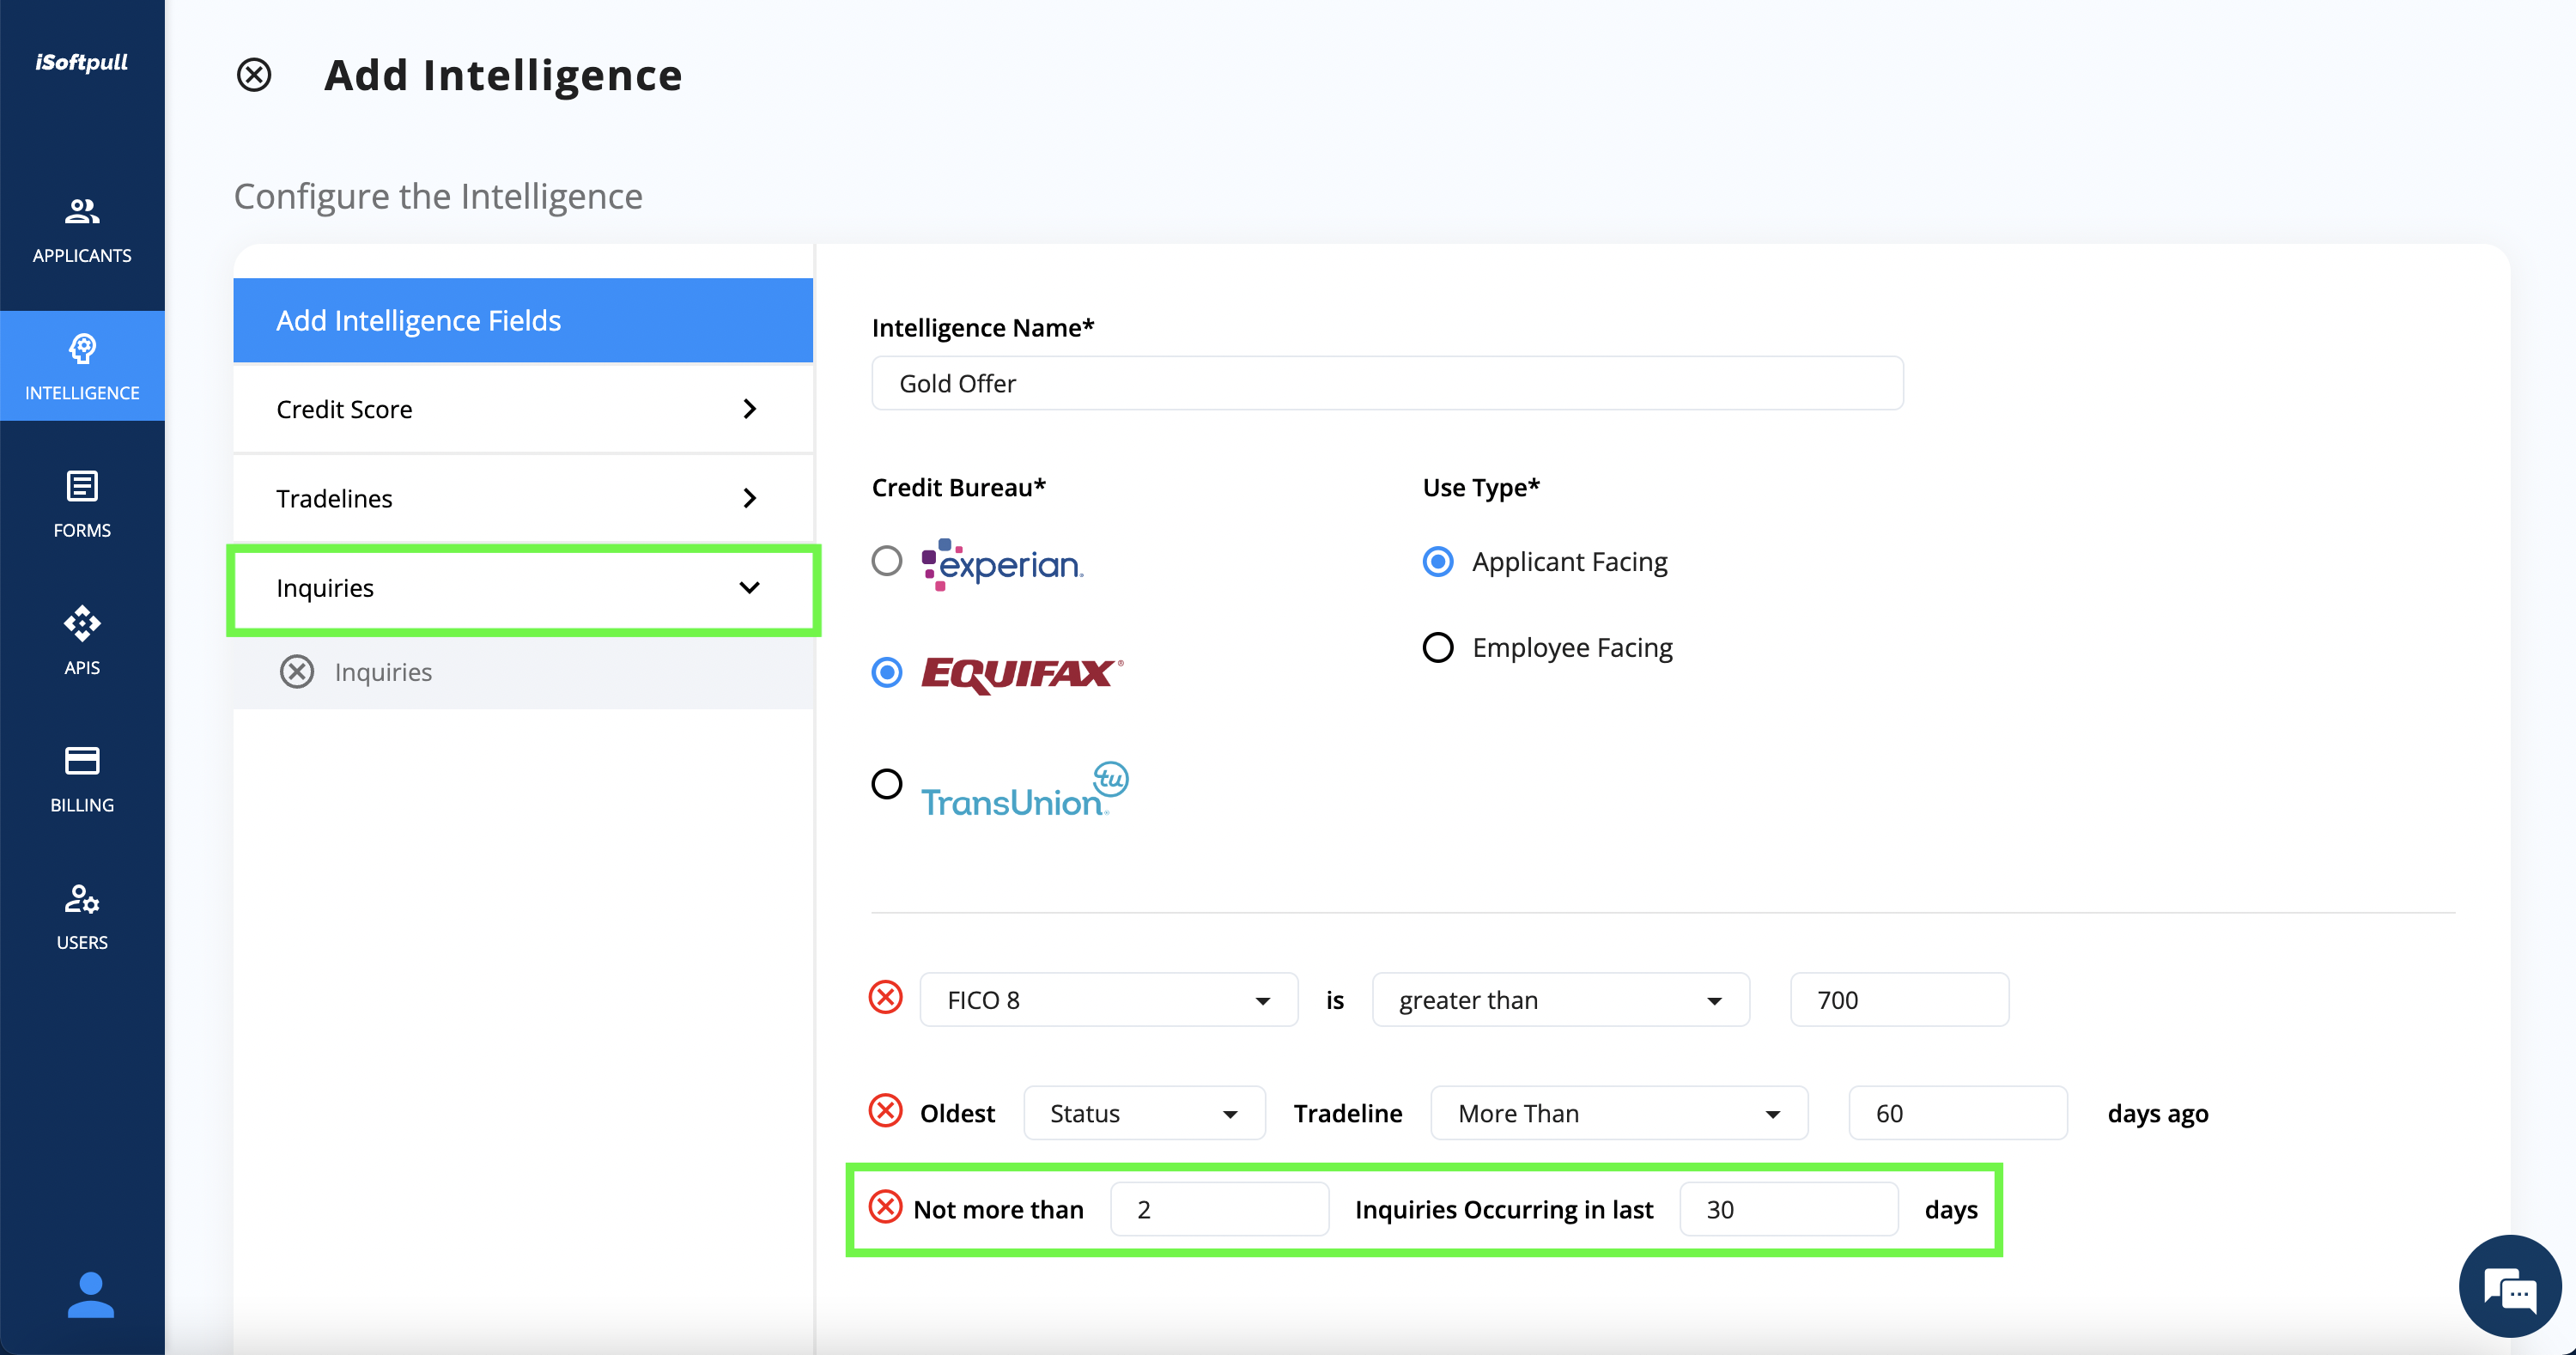Click the Intelligence Name field with Gold Offer
This screenshot has height=1355, width=2576.
[x=1387, y=383]
